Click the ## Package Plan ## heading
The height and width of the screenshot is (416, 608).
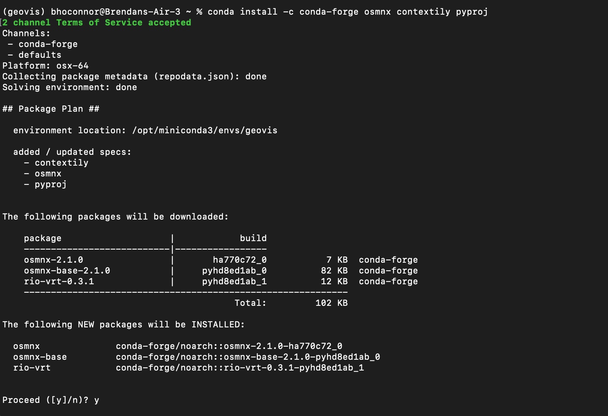point(51,109)
